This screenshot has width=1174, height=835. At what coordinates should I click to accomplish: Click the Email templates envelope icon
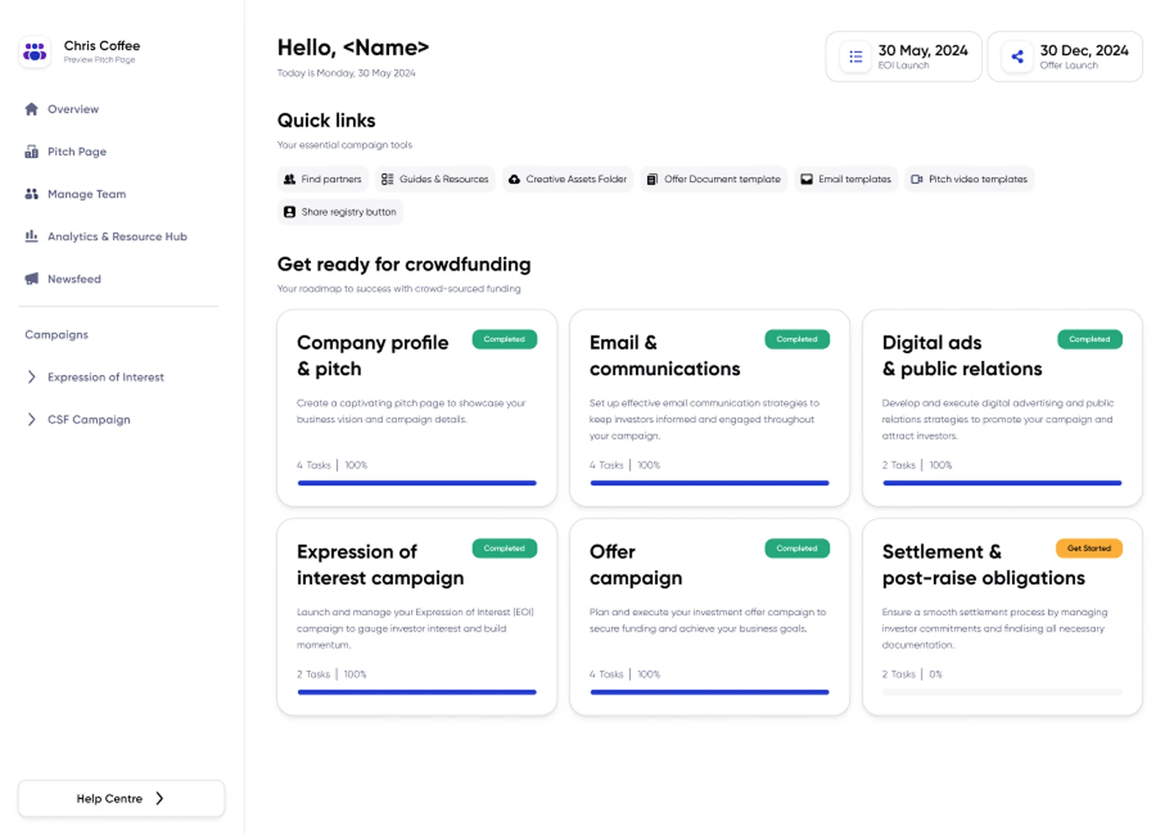coord(806,179)
